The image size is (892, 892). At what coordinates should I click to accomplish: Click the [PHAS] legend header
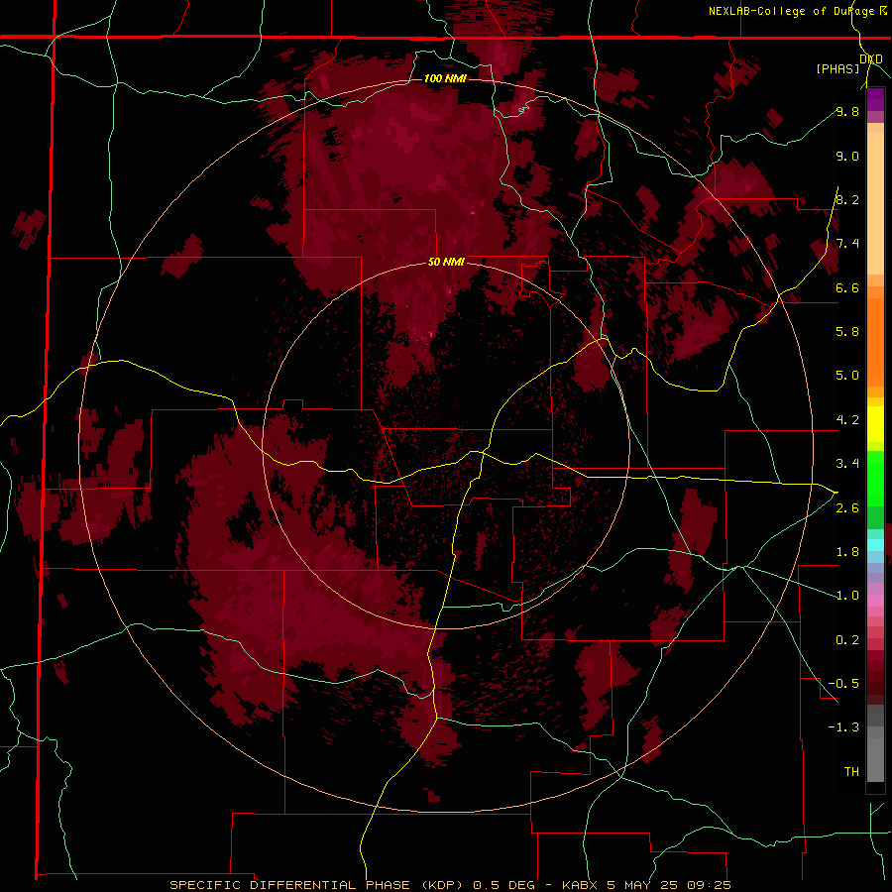[x=837, y=68]
